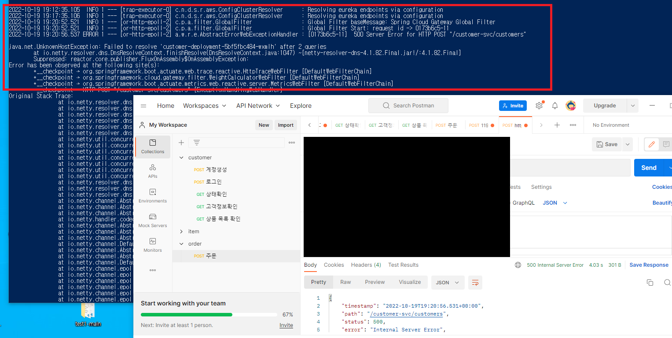The image size is (672, 338).
Task: Click the Beautify link
Action: (x=662, y=203)
